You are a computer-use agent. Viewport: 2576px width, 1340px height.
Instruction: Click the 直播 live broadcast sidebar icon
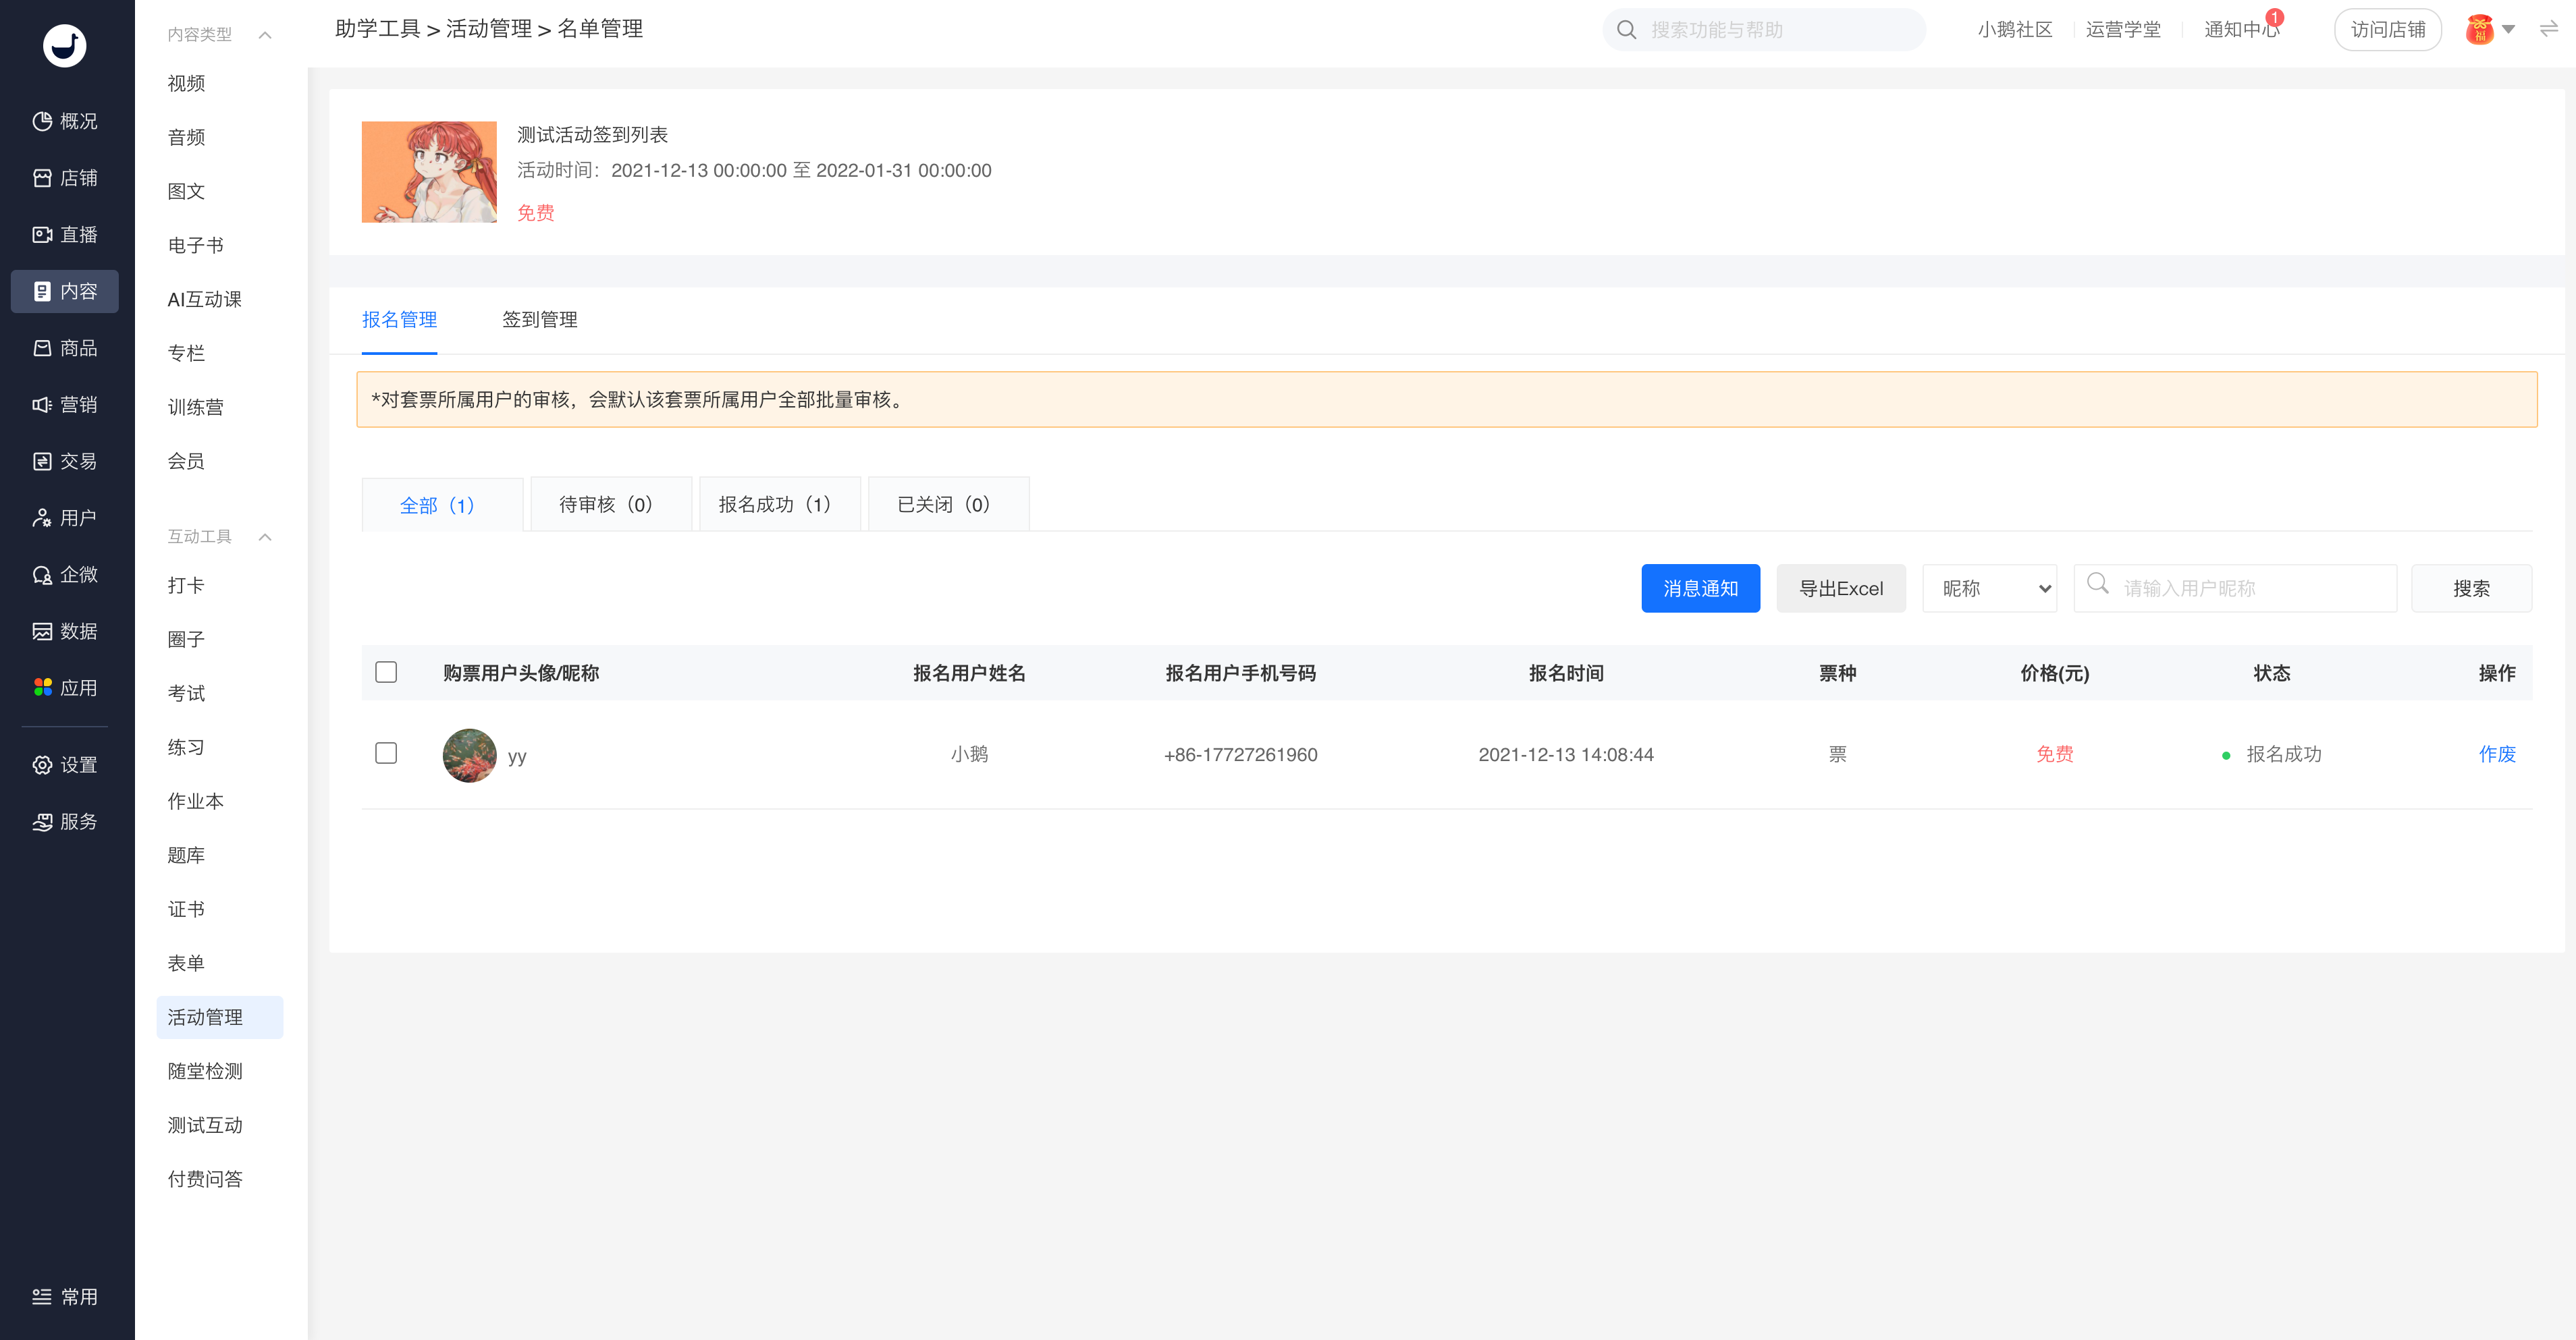pyautogui.click(x=42, y=235)
